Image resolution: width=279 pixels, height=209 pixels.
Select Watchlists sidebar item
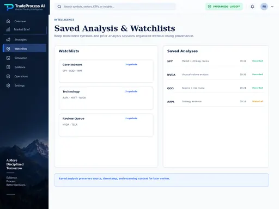point(25,48)
